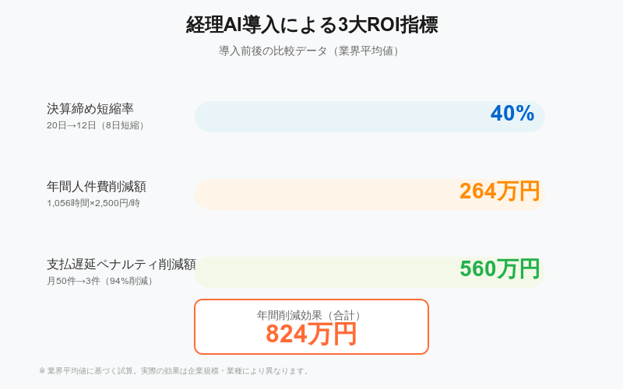Click the subtitle 導入前後の比較データ
The height and width of the screenshot is (389, 623).
click(x=273, y=51)
